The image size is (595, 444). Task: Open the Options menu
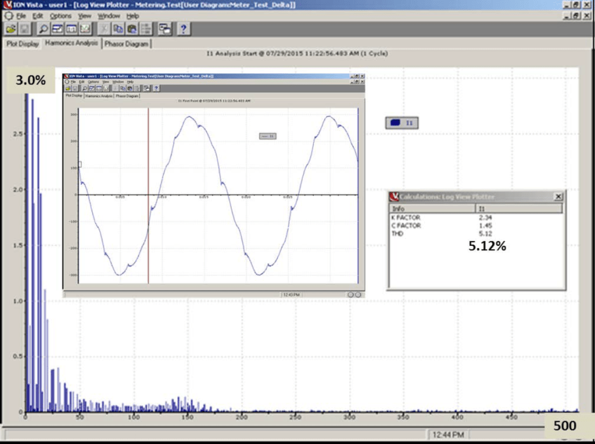point(60,16)
